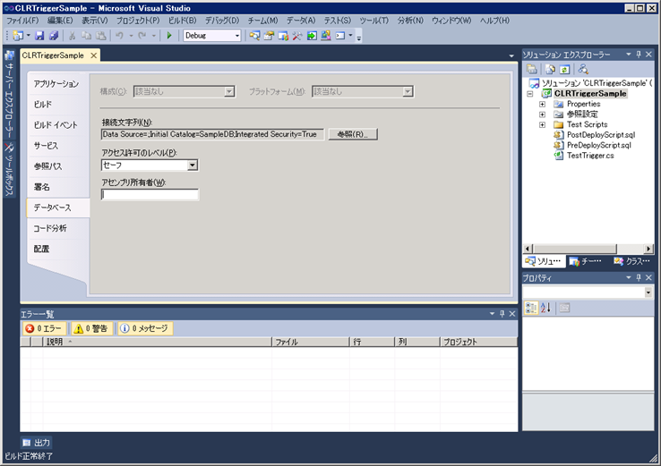Click the Copy toolbar icon

(86, 36)
